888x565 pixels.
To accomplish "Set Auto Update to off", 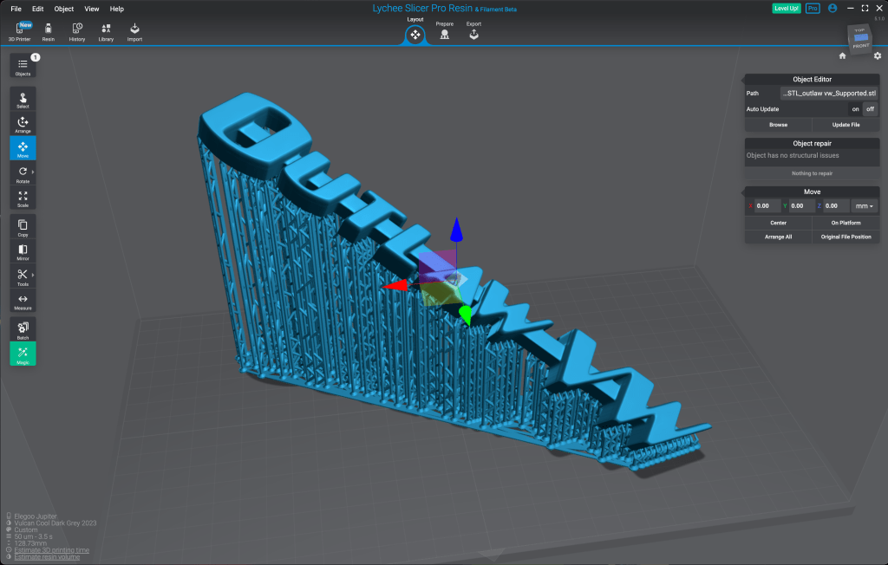I will click(870, 109).
